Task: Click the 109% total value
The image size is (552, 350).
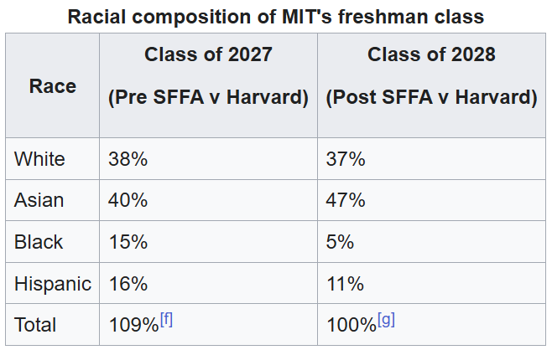Action: [x=133, y=324]
